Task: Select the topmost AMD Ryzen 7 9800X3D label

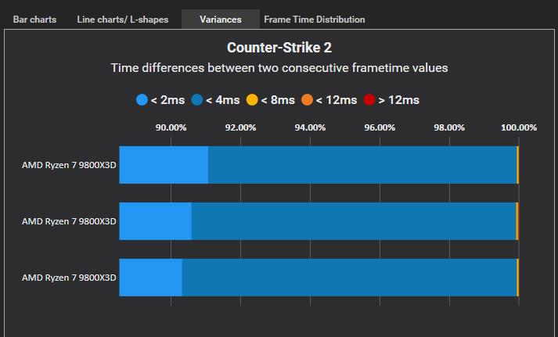Action: (69, 165)
